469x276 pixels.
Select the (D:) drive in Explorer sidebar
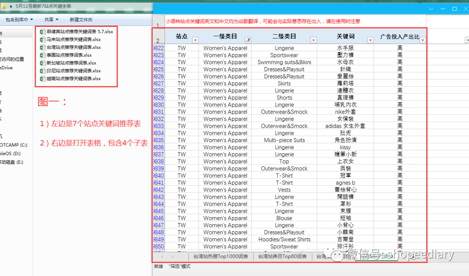[10, 154]
